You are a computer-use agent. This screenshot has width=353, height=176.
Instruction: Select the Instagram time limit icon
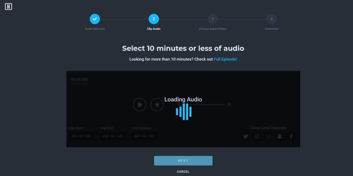point(257,136)
